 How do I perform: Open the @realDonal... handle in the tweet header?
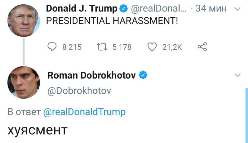[x=158, y=9]
